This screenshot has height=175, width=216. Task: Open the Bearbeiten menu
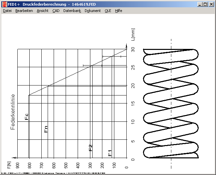[24, 11]
